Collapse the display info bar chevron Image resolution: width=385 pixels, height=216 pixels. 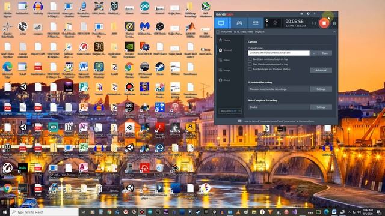click(334, 32)
